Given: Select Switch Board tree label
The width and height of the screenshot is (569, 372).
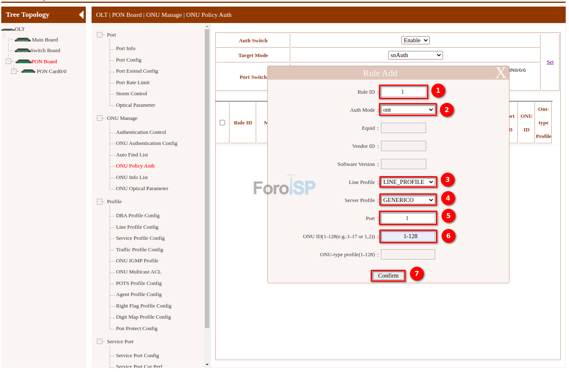Looking at the screenshot, I should point(45,51).
